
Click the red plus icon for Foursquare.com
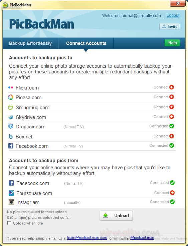point(172,193)
